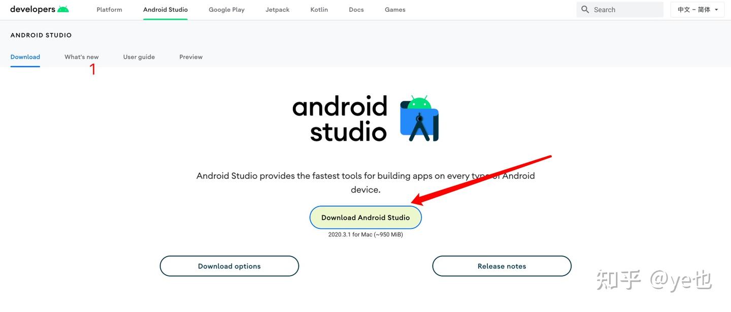
Task: Open the 中文 – 简体 language dropdown
Action: click(697, 10)
